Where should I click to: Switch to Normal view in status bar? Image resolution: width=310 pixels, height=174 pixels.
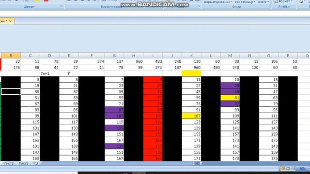tap(283, 169)
